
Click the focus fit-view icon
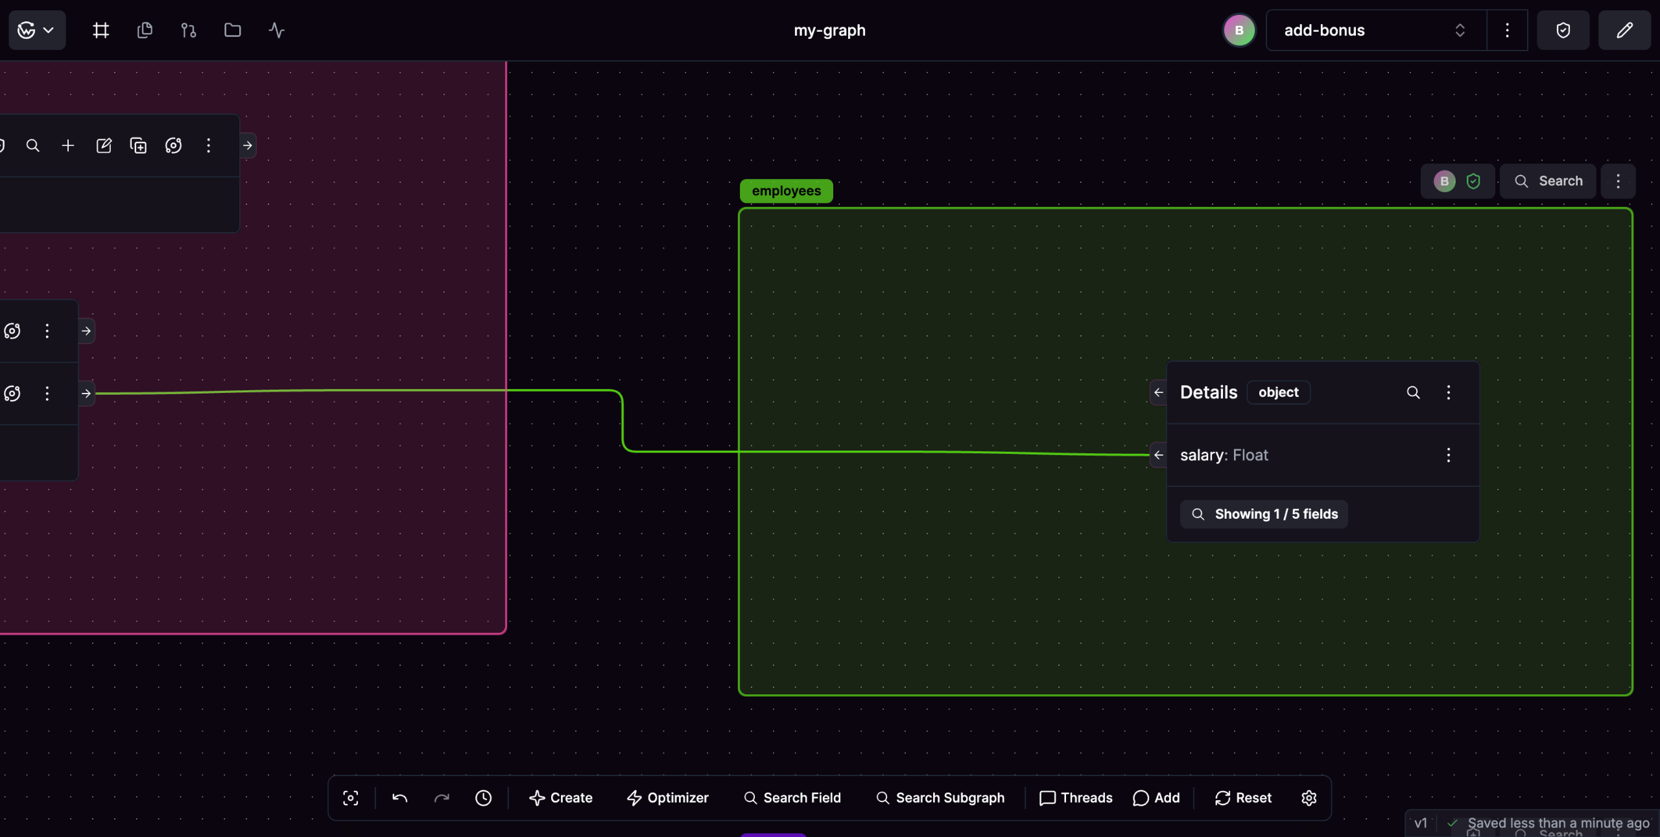tap(351, 798)
